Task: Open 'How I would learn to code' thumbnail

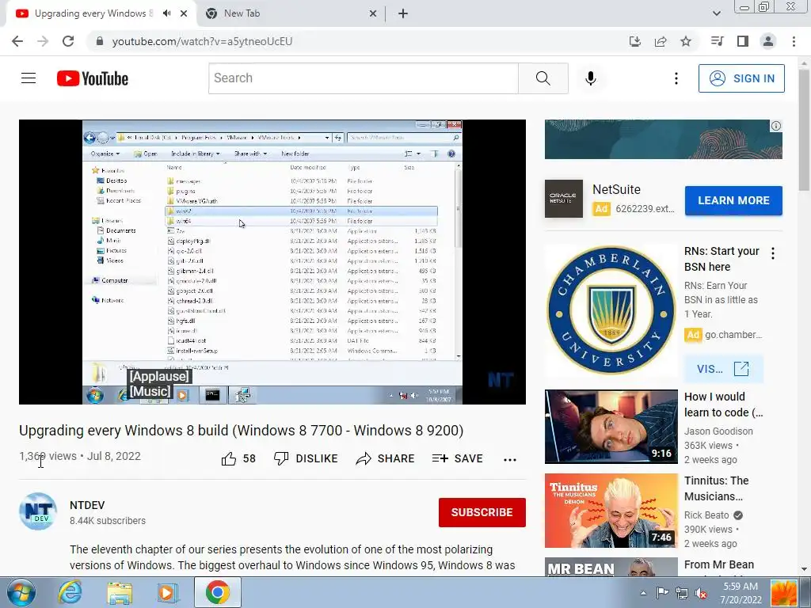Action: tap(611, 427)
